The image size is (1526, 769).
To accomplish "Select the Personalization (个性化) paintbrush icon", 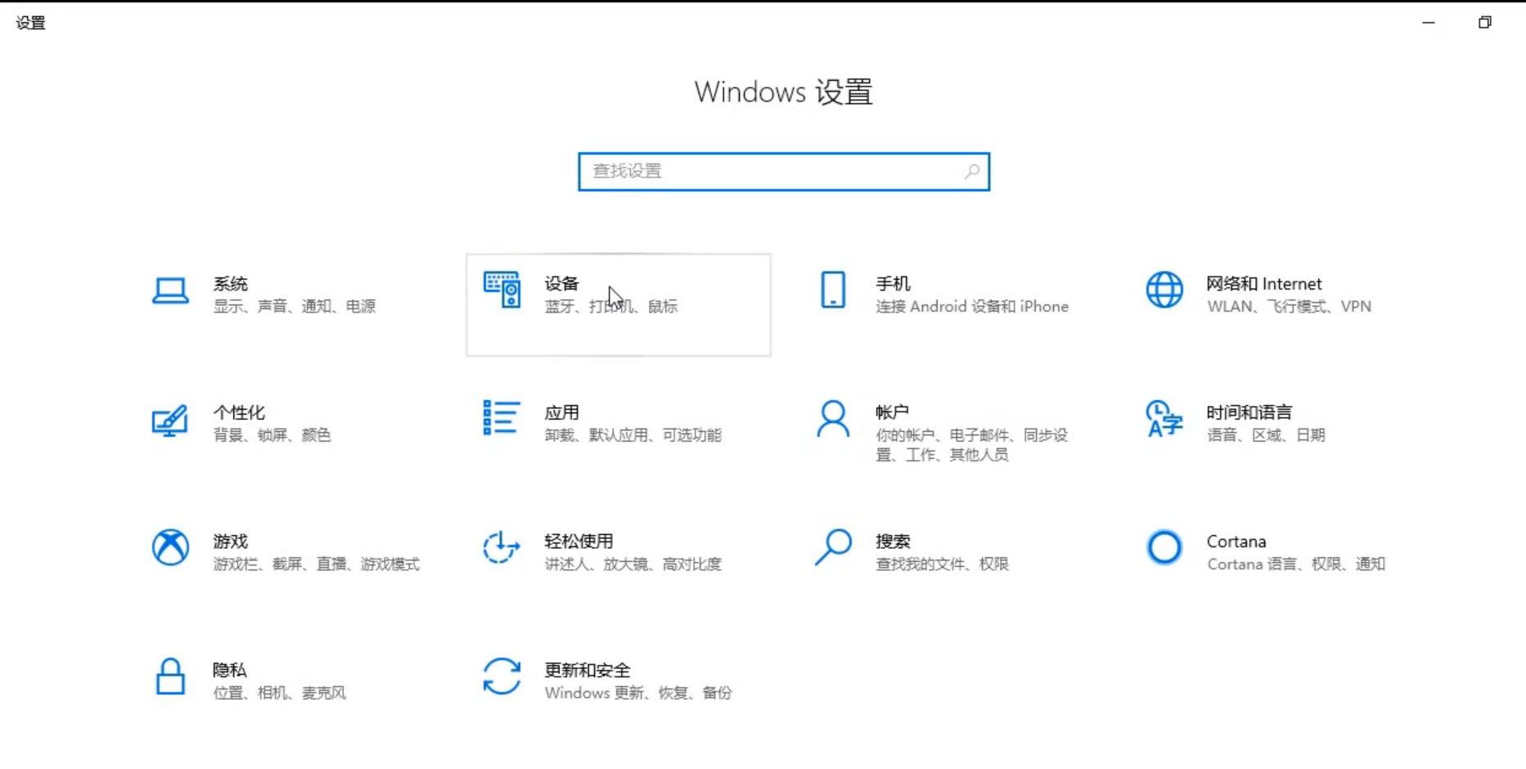I will pyautogui.click(x=170, y=420).
